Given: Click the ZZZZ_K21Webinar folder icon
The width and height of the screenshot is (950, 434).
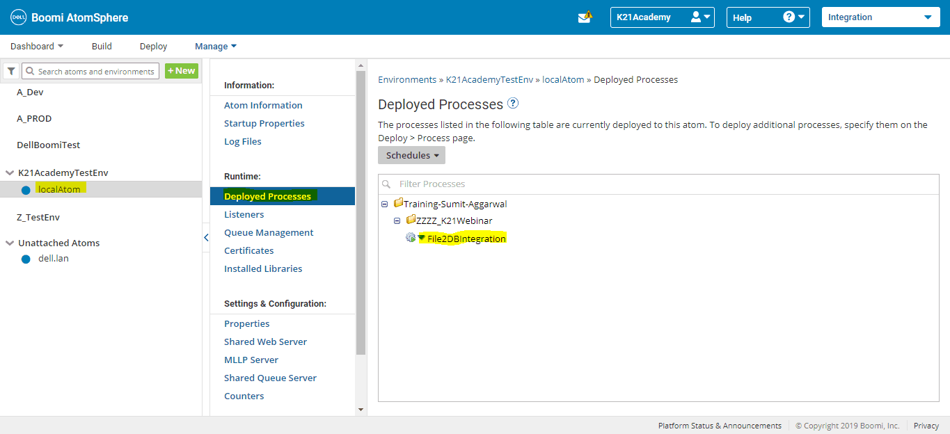Looking at the screenshot, I should pyautogui.click(x=411, y=220).
